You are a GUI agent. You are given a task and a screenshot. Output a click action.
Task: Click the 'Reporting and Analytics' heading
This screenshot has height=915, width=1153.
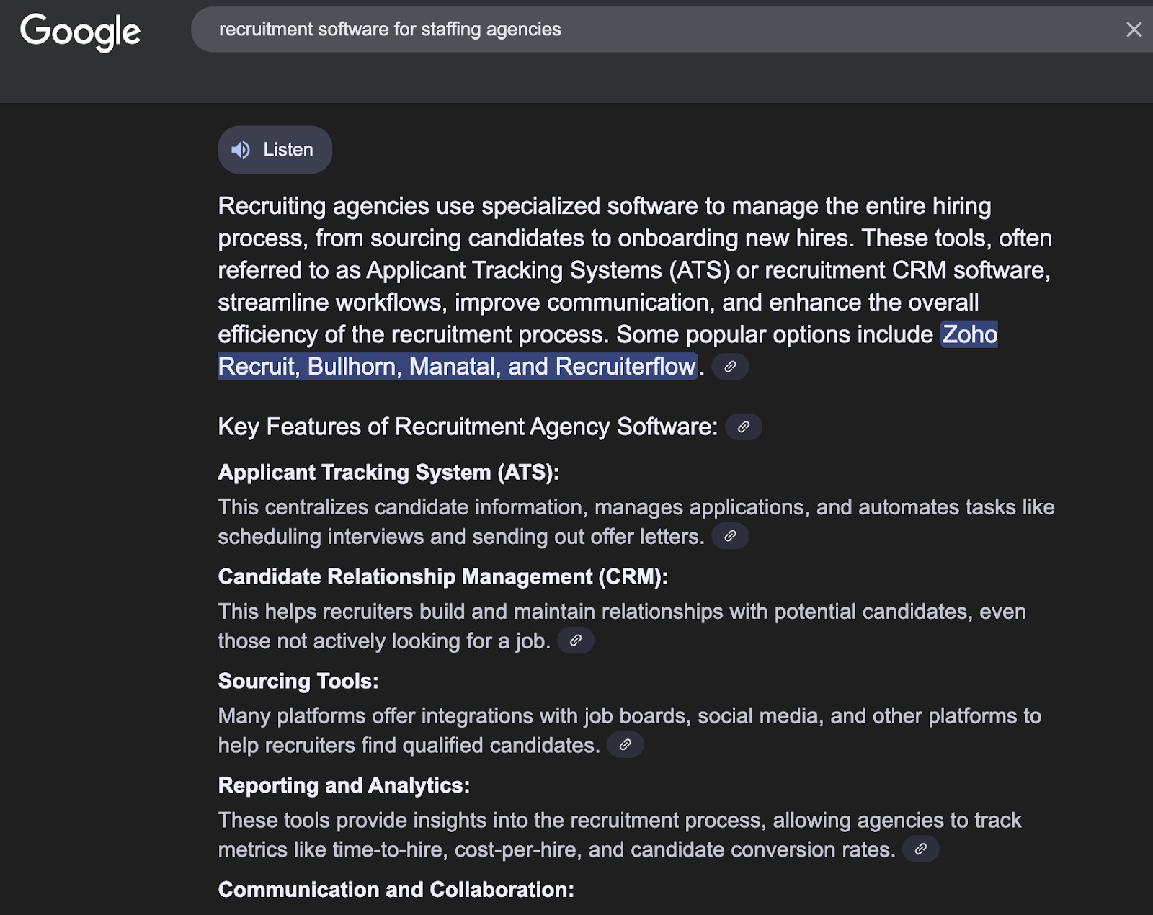coord(344,785)
